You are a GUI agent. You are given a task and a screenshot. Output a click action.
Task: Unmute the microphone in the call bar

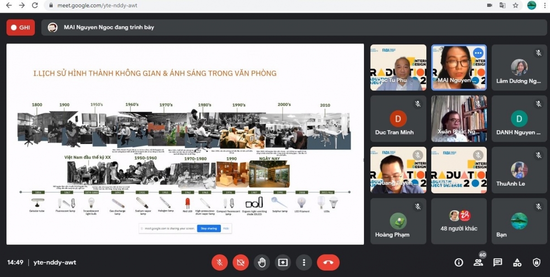[x=220, y=262]
